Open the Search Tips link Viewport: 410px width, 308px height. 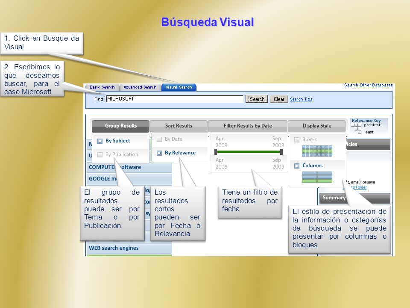[x=301, y=99]
